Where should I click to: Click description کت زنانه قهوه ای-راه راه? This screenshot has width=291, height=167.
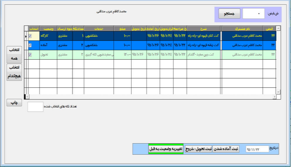point(203,45)
